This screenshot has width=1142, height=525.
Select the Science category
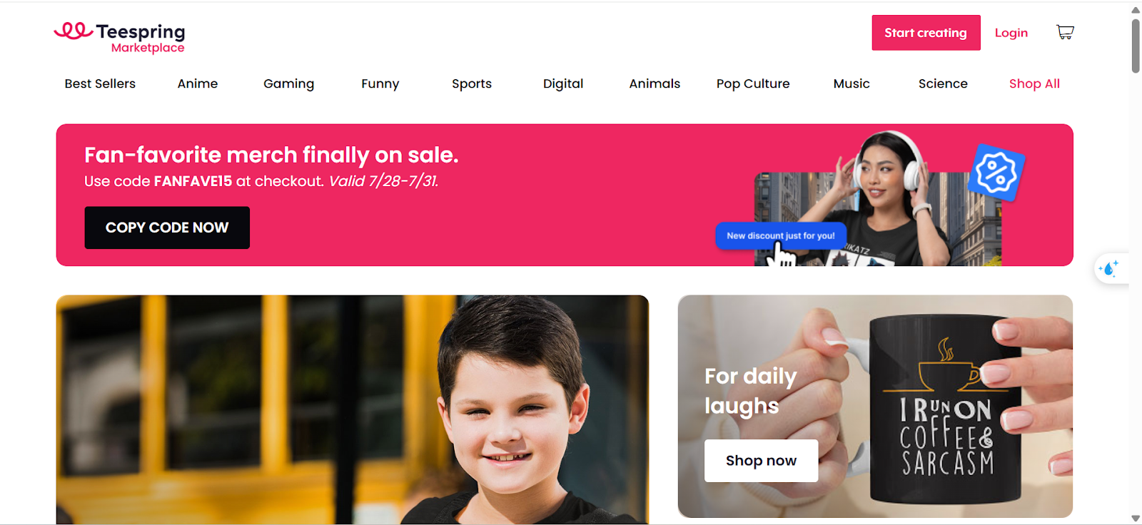point(943,83)
